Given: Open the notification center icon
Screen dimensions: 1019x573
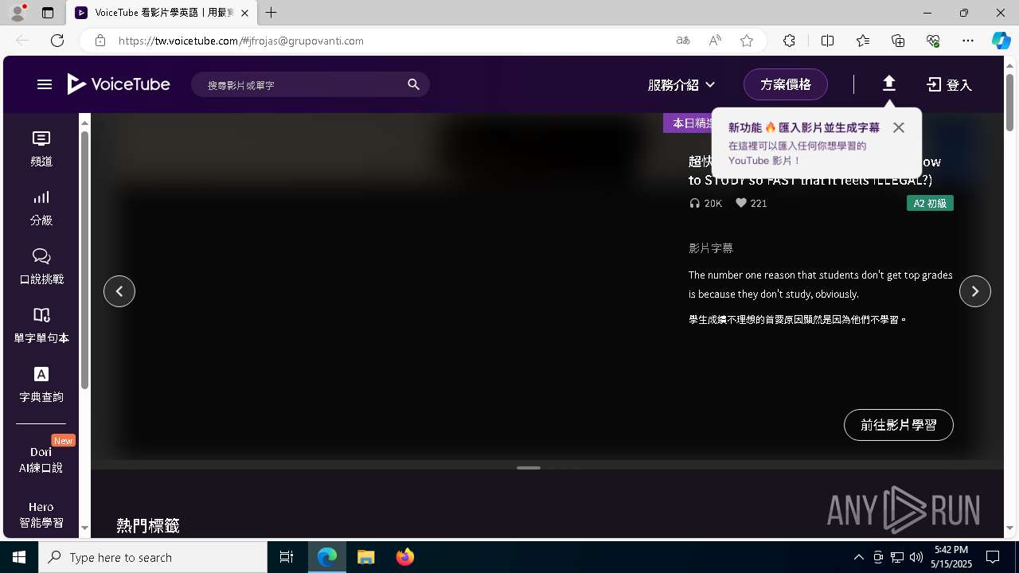Looking at the screenshot, I should coord(993,557).
